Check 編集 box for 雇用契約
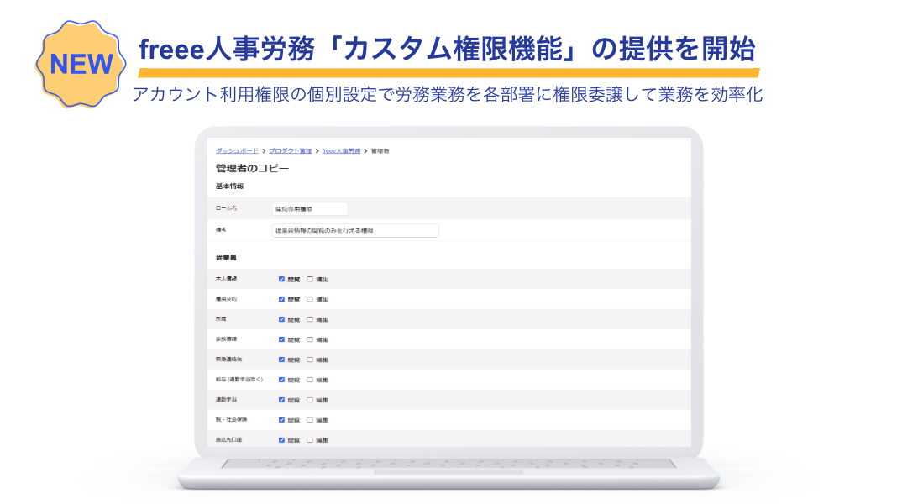The image size is (897, 504). [x=310, y=299]
